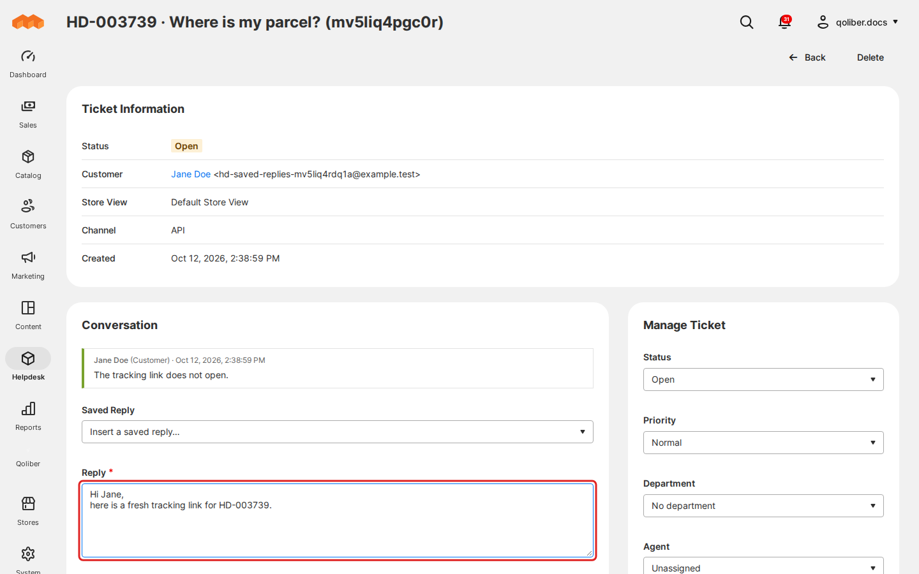Go back using the Back button
919x574 pixels.
coord(807,57)
